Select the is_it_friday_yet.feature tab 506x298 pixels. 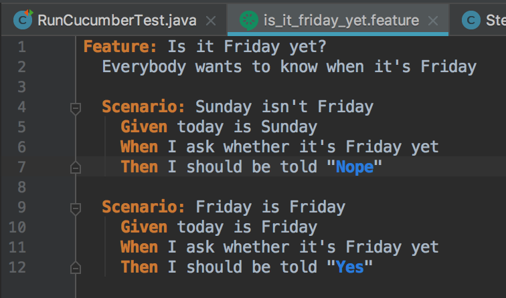(338, 20)
